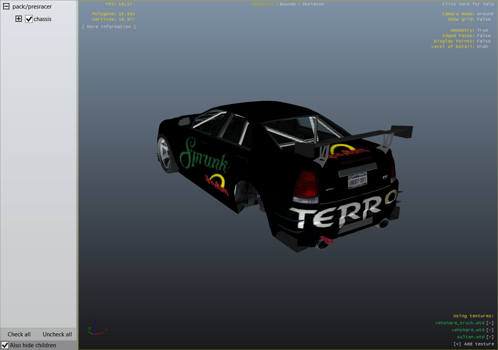
Task: Click the sultan.wtd texture name
Action: 471,337
